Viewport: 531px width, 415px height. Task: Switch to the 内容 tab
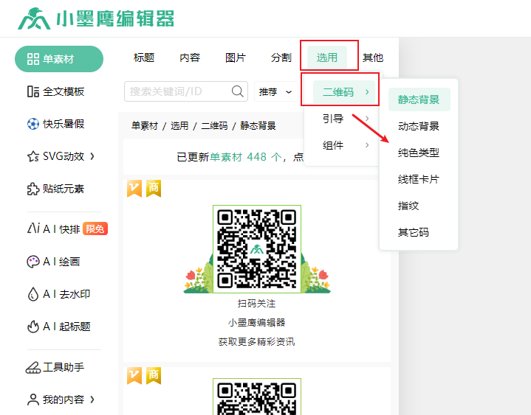click(x=190, y=57)
